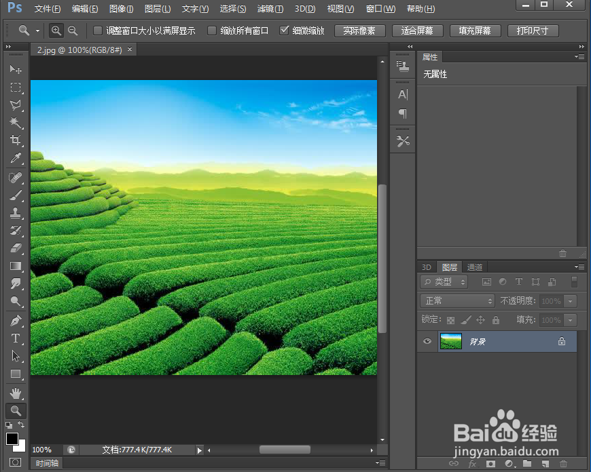Viewport: 591px width, 472px height.
Task: Select the Zoom tool in toolbox
Action: tap(16, 411)
